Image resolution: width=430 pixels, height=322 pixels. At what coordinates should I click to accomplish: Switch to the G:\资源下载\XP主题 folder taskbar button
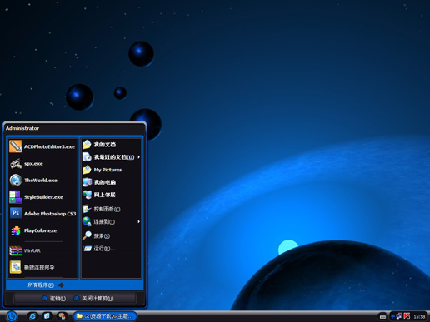coord(105,316)
